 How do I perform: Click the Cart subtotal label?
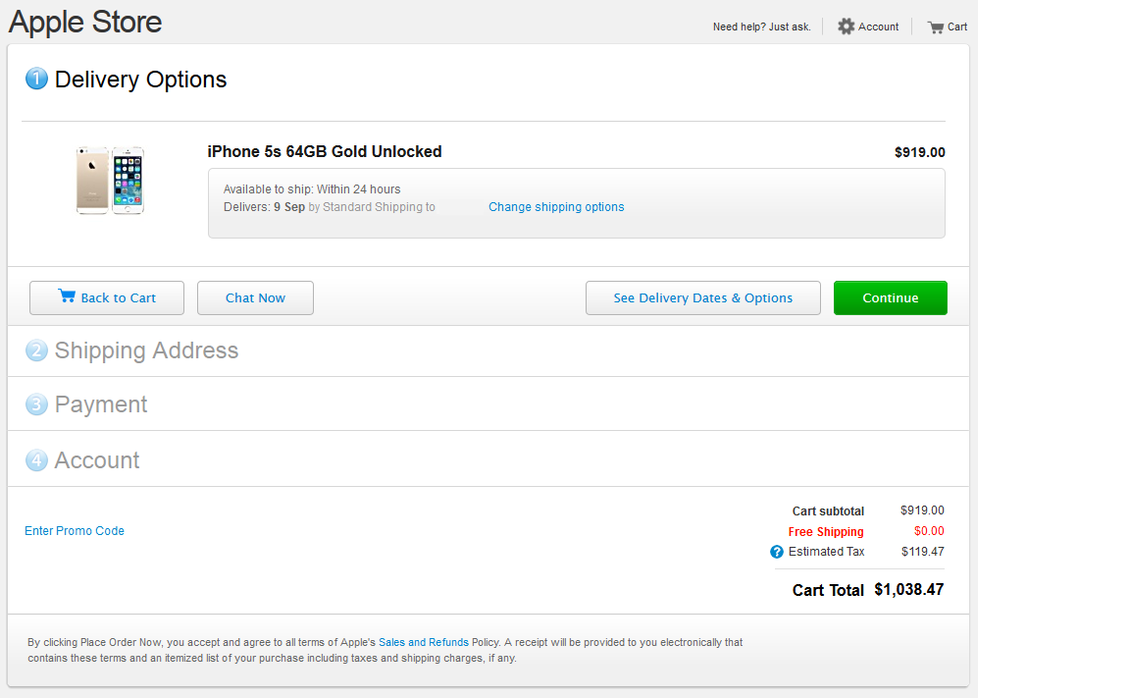(x=828, y=511)
